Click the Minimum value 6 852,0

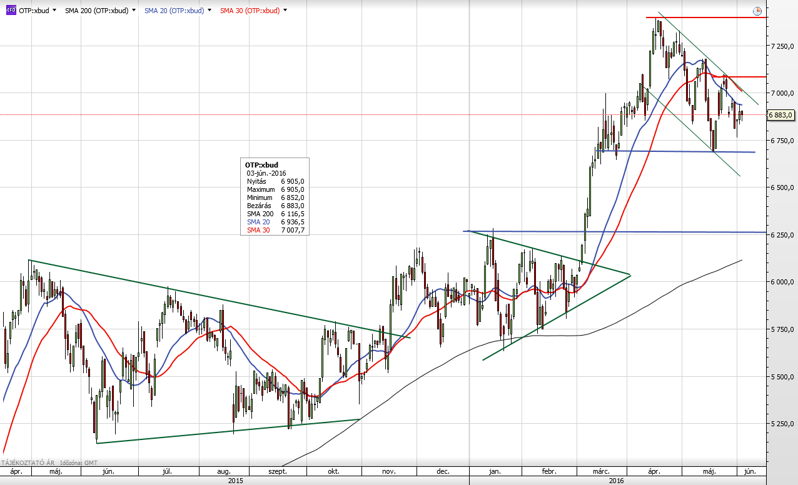tap(293, 197)
